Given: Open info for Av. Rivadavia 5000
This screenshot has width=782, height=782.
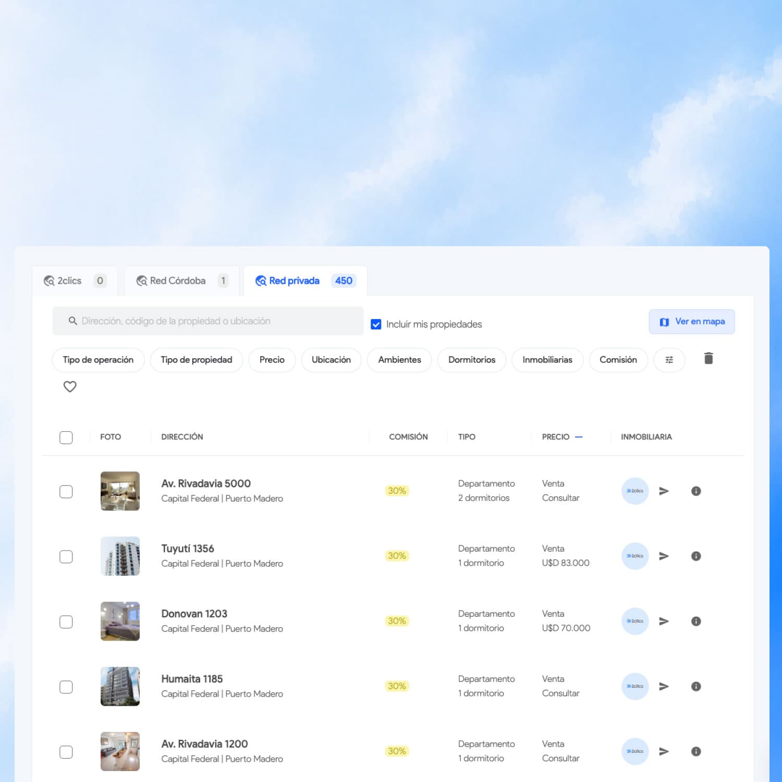Looking at the screenshot, I should pyautogui.click(x=696, y=491).
